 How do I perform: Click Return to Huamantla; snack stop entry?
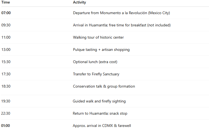coord(100,113)
